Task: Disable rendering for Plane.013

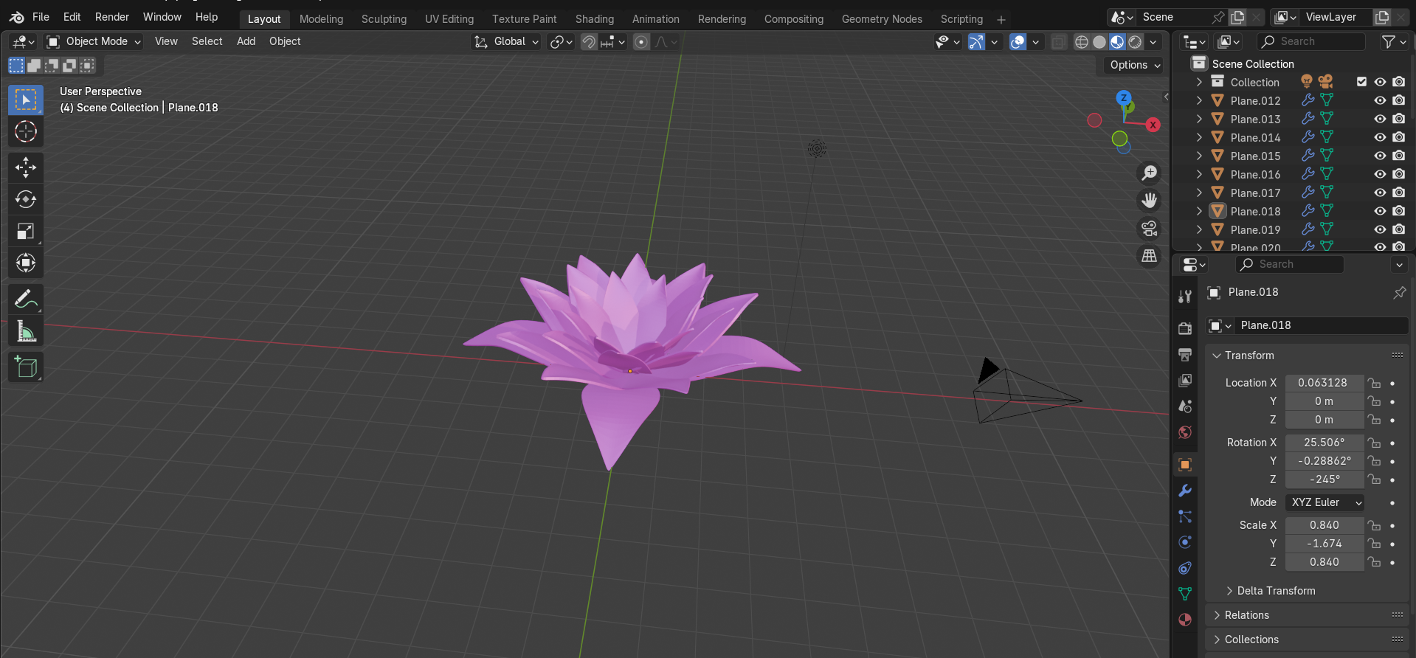Action: [1398, 119]
